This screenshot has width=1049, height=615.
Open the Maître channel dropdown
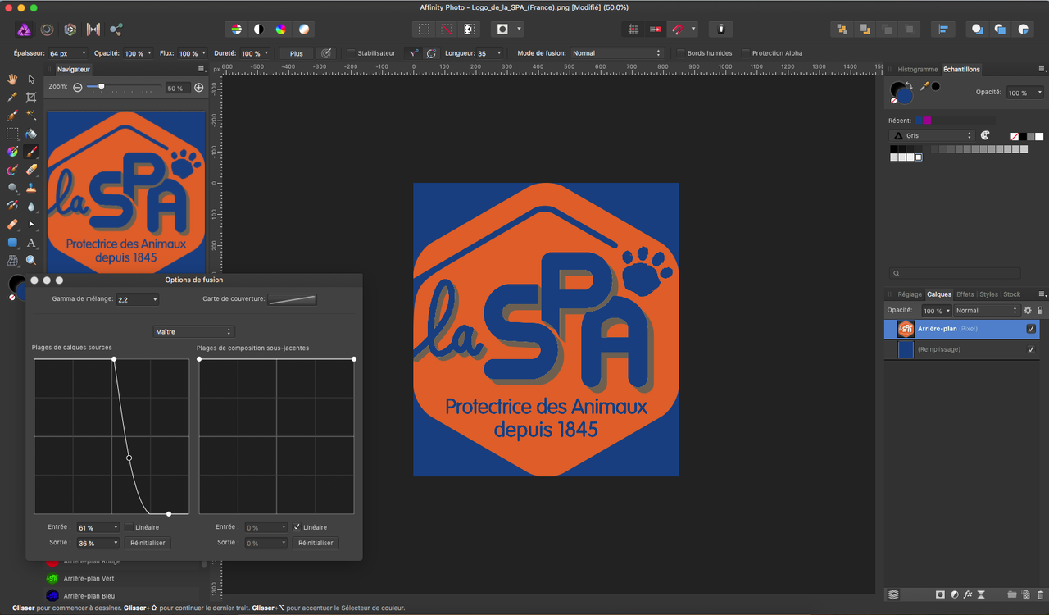click(193, 332)
